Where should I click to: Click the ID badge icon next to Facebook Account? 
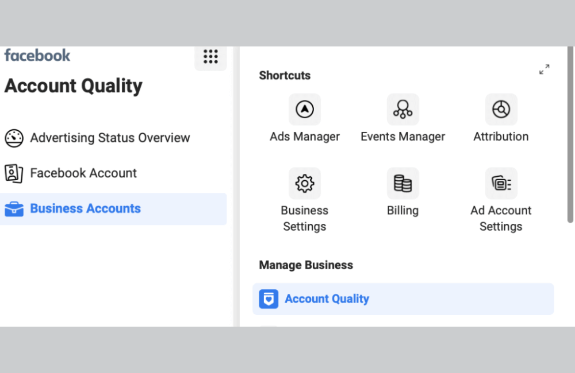14,173
